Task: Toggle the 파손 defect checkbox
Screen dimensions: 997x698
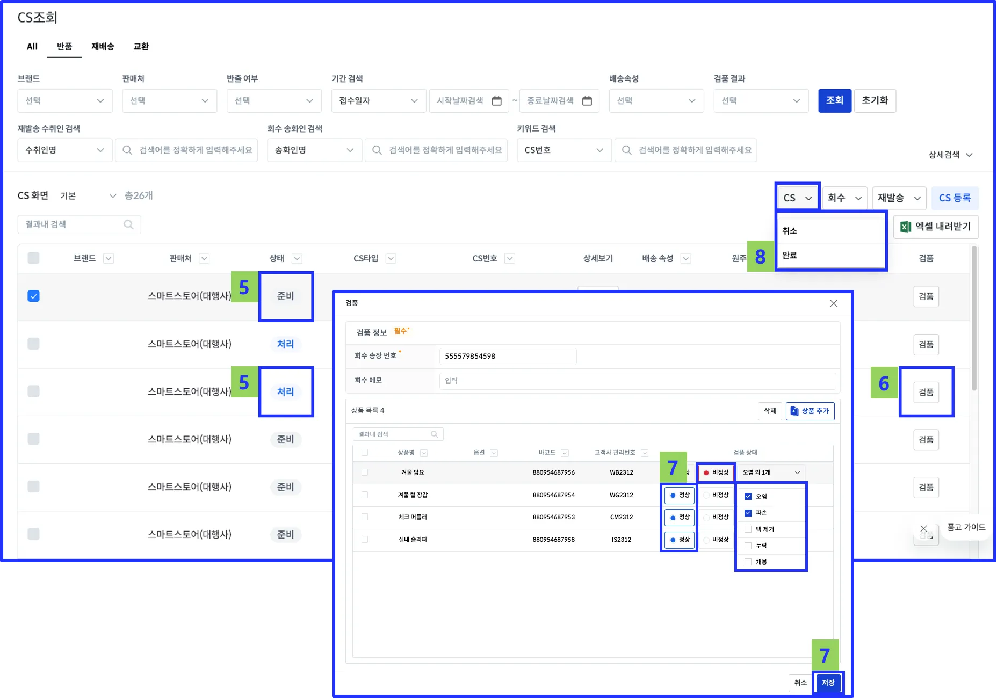Action: (x=748, y=513)
